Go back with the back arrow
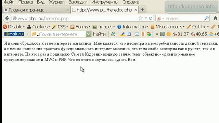Image resolution: width=219 pixels, height=123 pixels. point(7,18)
